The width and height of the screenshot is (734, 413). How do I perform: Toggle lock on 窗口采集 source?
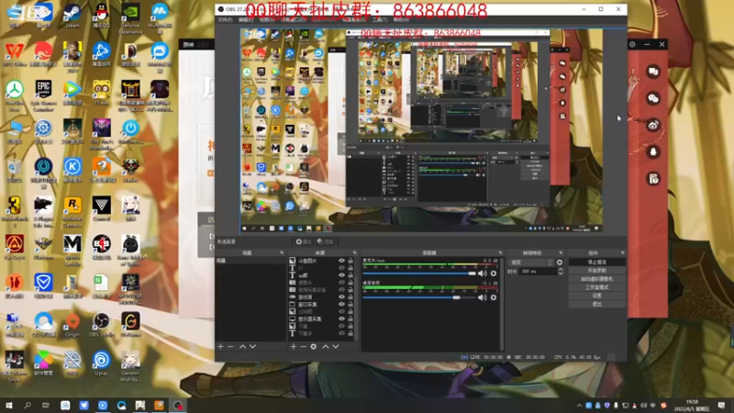pos(350,305)
